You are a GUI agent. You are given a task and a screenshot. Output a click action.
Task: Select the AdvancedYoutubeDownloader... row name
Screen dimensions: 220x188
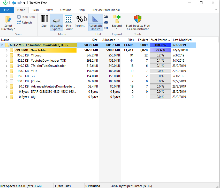pos(53,86)
